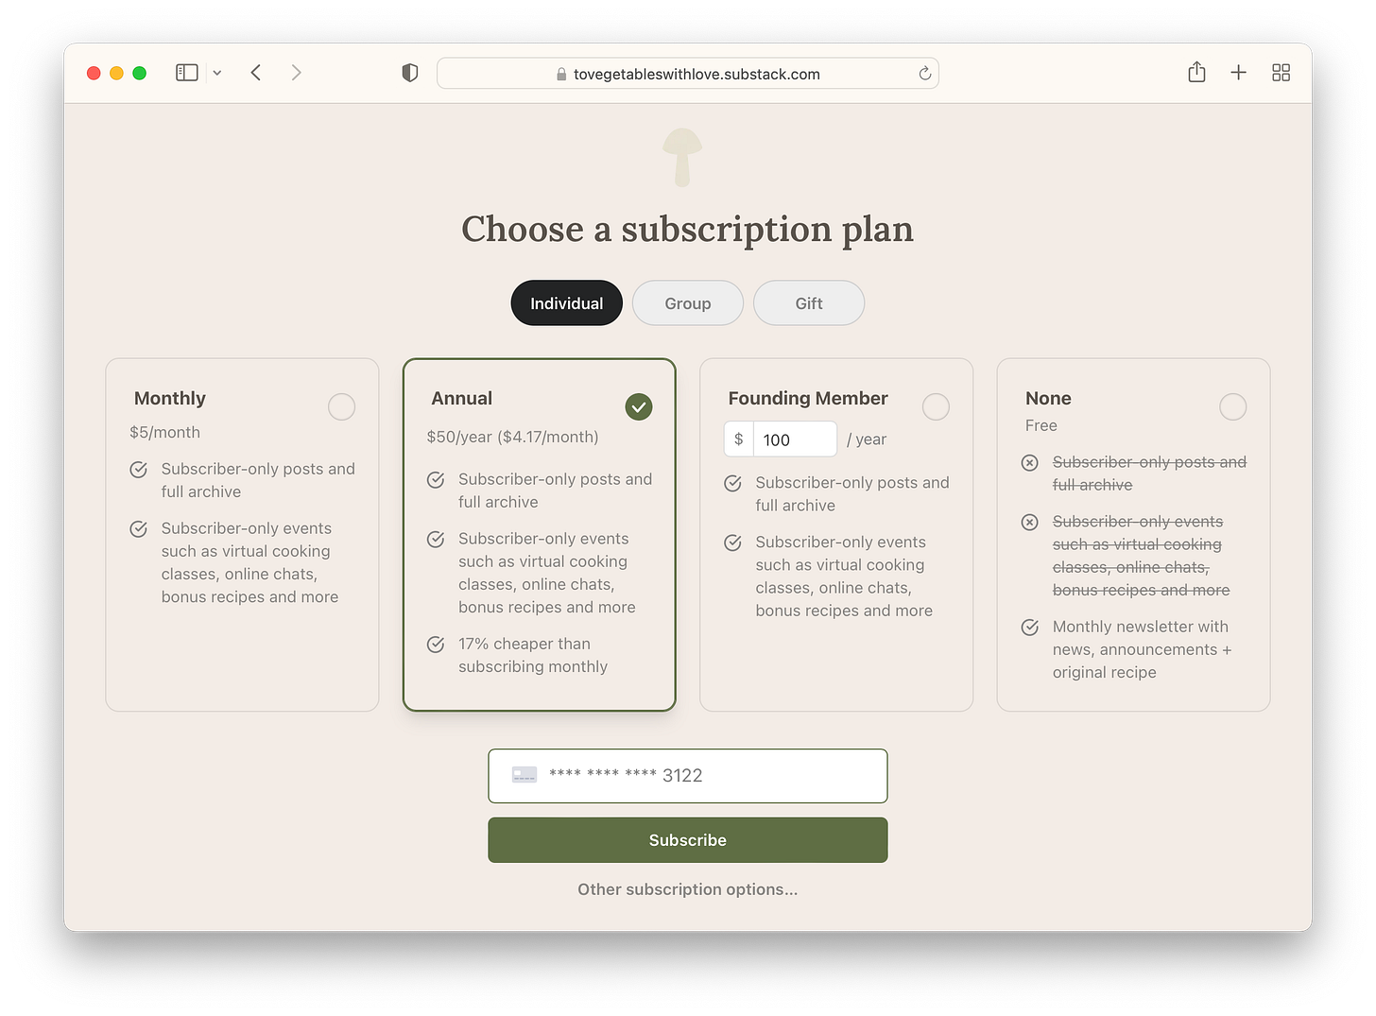Click the Monthly newsletter check icon

[x=1030, y=628]
